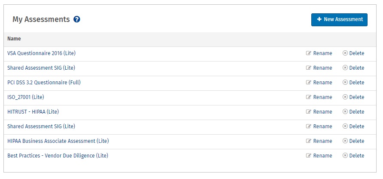Rename HIPAA Business Associate Assessment
383x179 pixels.
319,141
